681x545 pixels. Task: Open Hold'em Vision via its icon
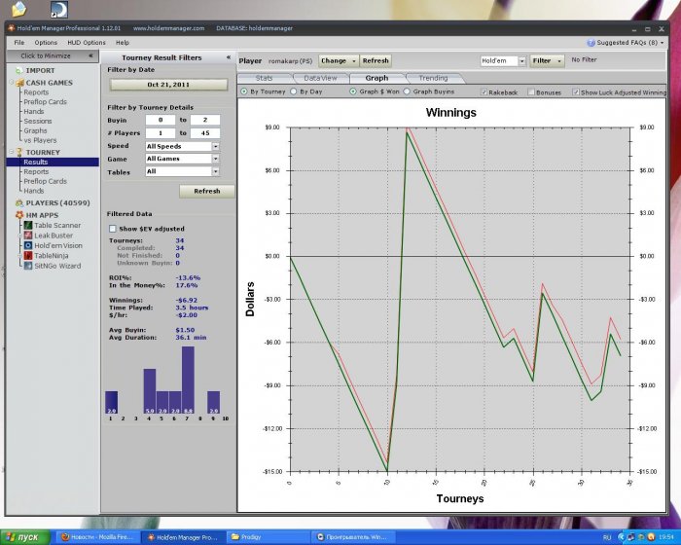[x=28, y=245]
